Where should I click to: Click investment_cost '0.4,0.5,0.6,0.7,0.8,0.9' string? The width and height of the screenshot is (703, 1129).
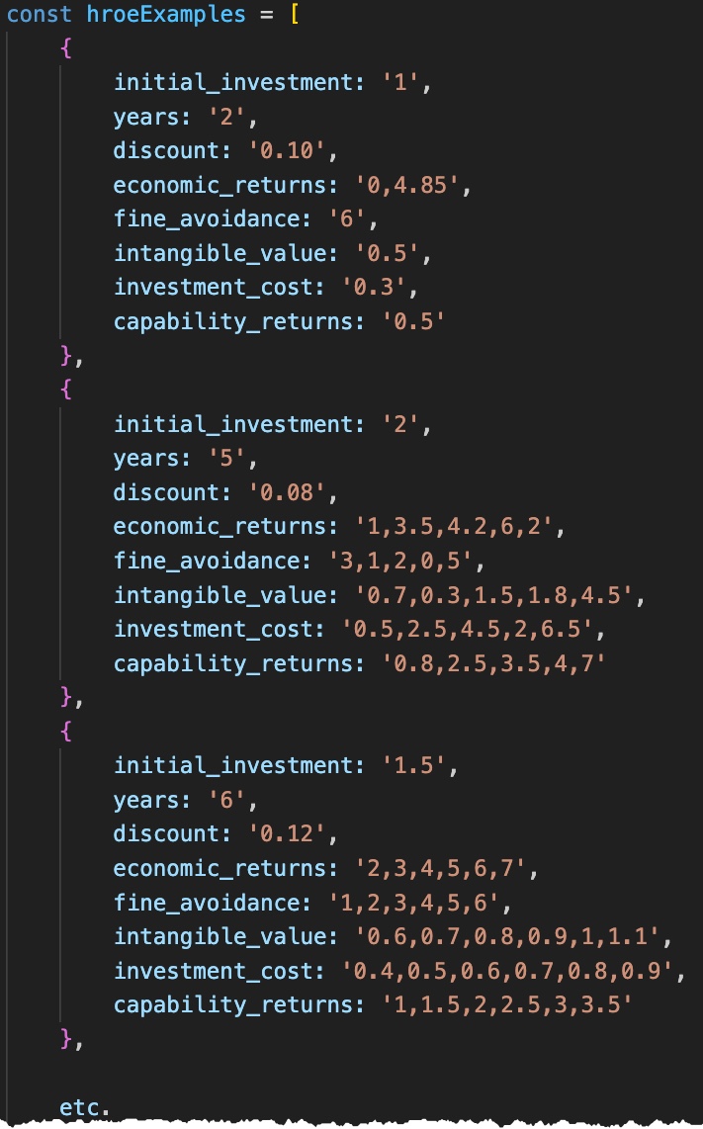click(508, 971)
